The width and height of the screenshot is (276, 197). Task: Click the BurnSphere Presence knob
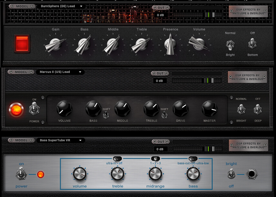(170, 44)
